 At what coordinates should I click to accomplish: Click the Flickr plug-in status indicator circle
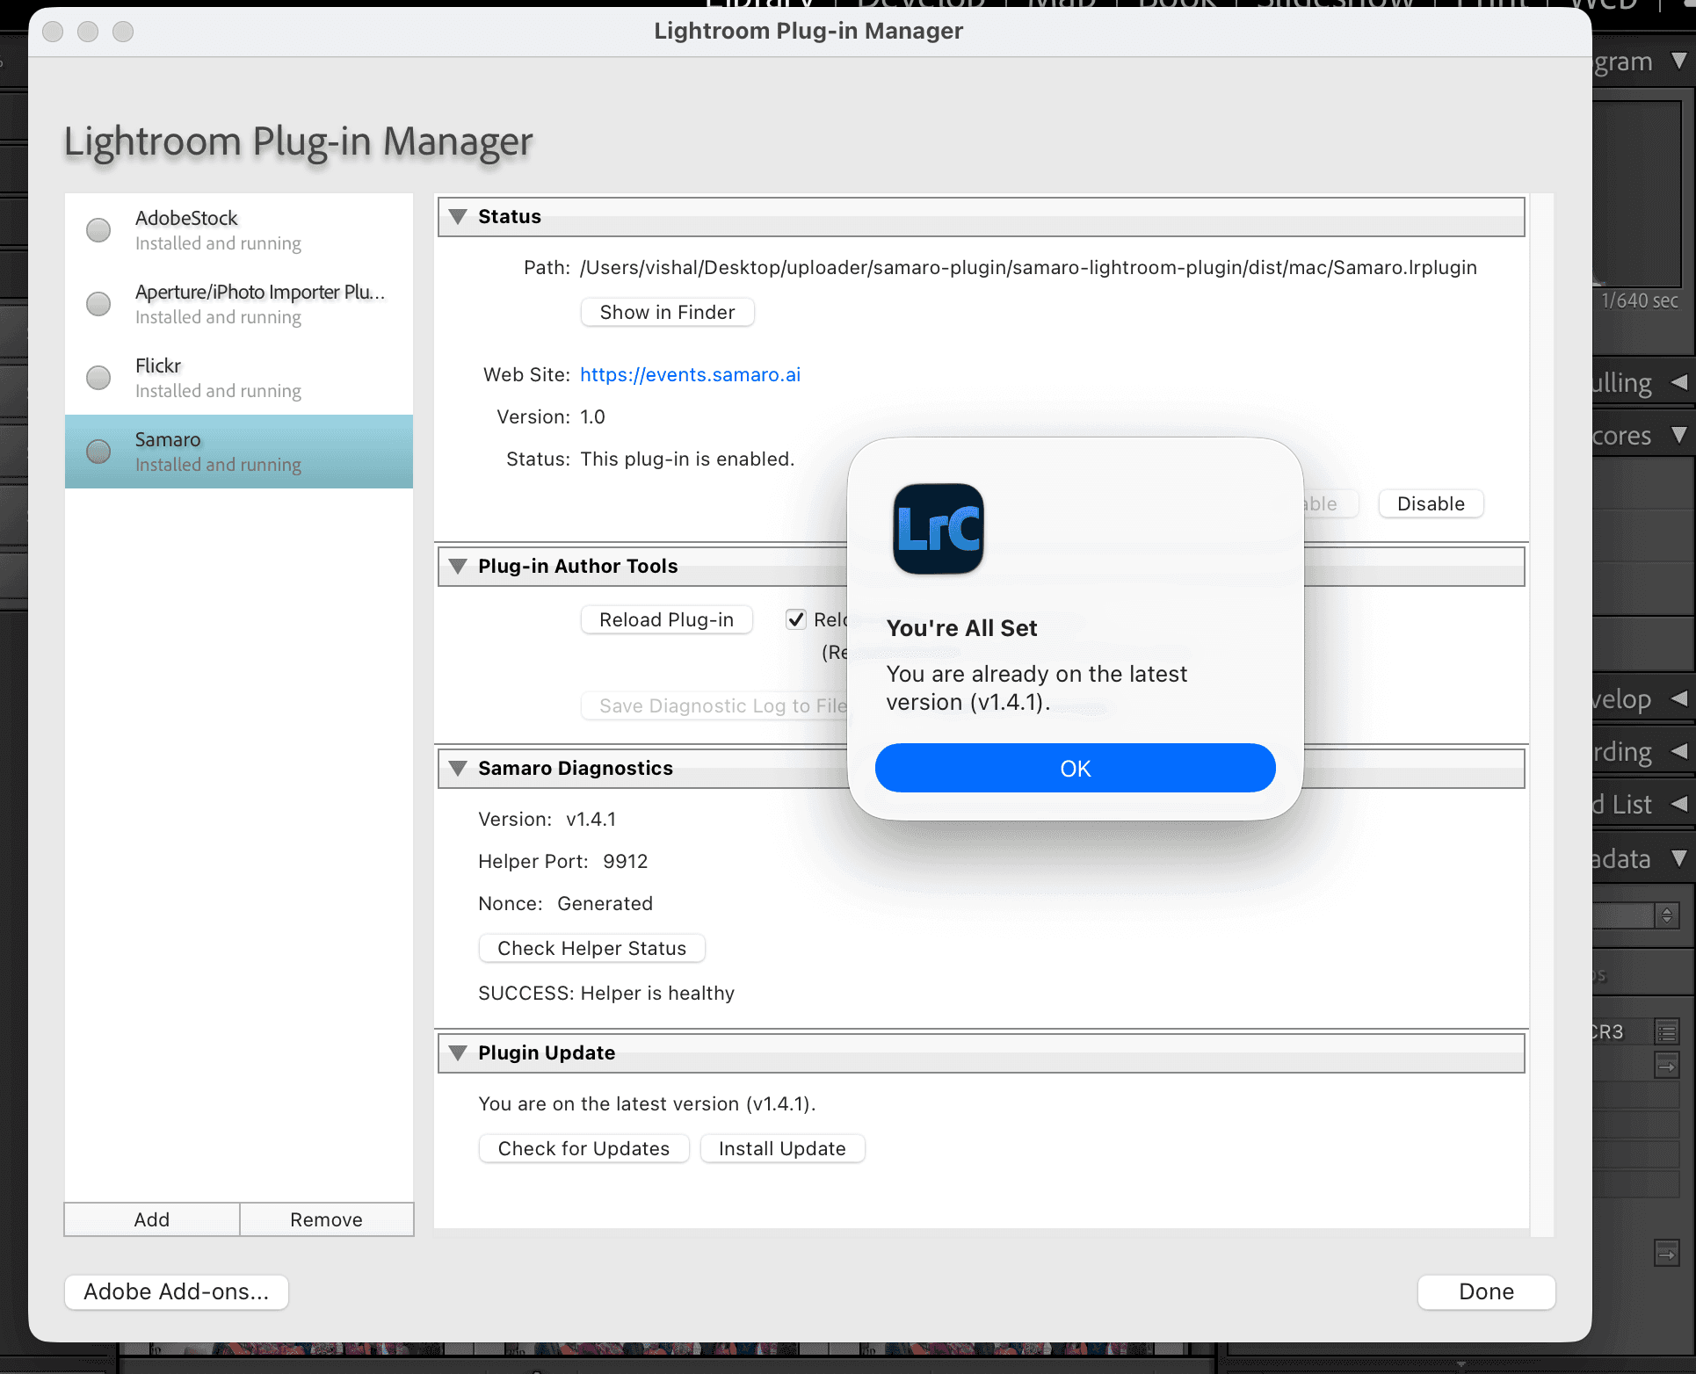pyautogui.click(x=98, y=378)
